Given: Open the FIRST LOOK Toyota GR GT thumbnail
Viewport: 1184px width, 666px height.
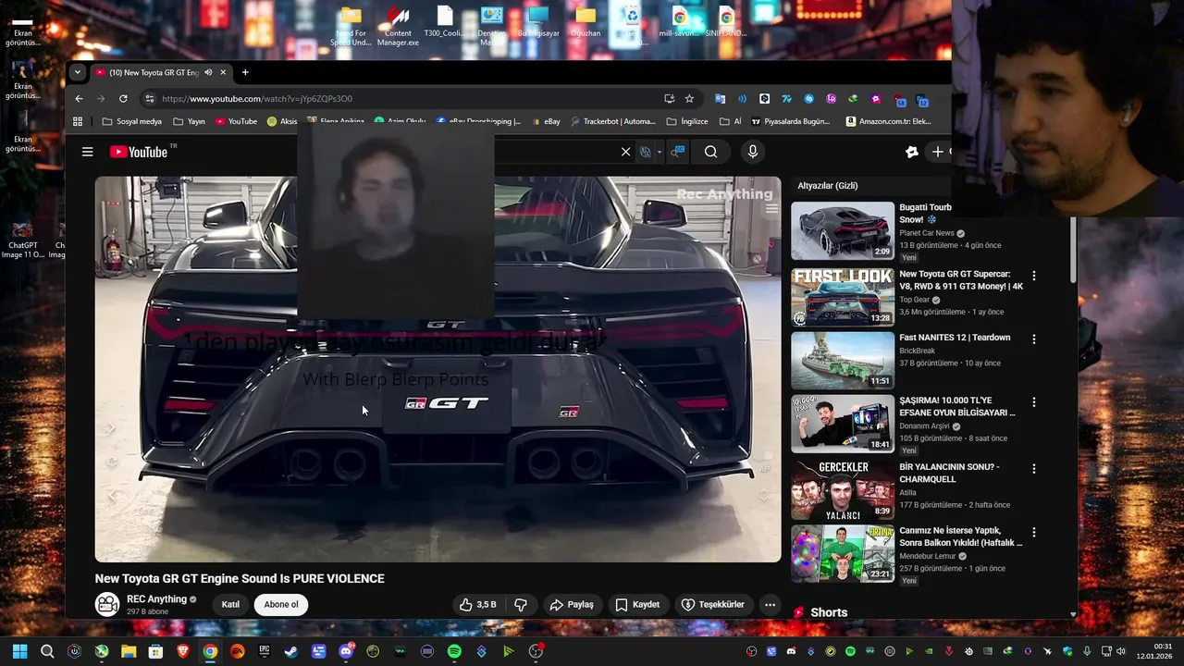Looking at the screenshot, I should pyautogui.click(x=843, y=297).
